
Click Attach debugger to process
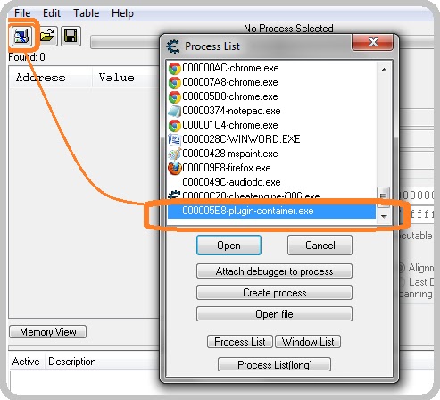(274, 271)
